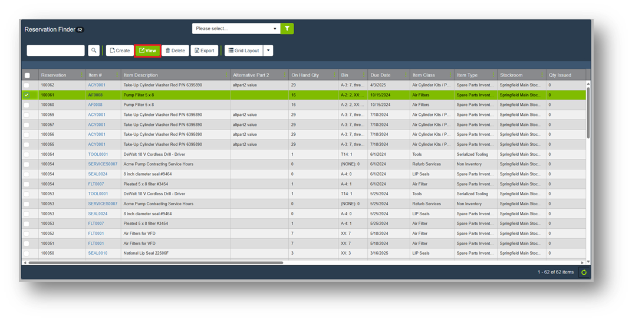The width and height of the screenshot is (632, 320).
Task: Click in the search text field
Action: (x=55, y=51)
